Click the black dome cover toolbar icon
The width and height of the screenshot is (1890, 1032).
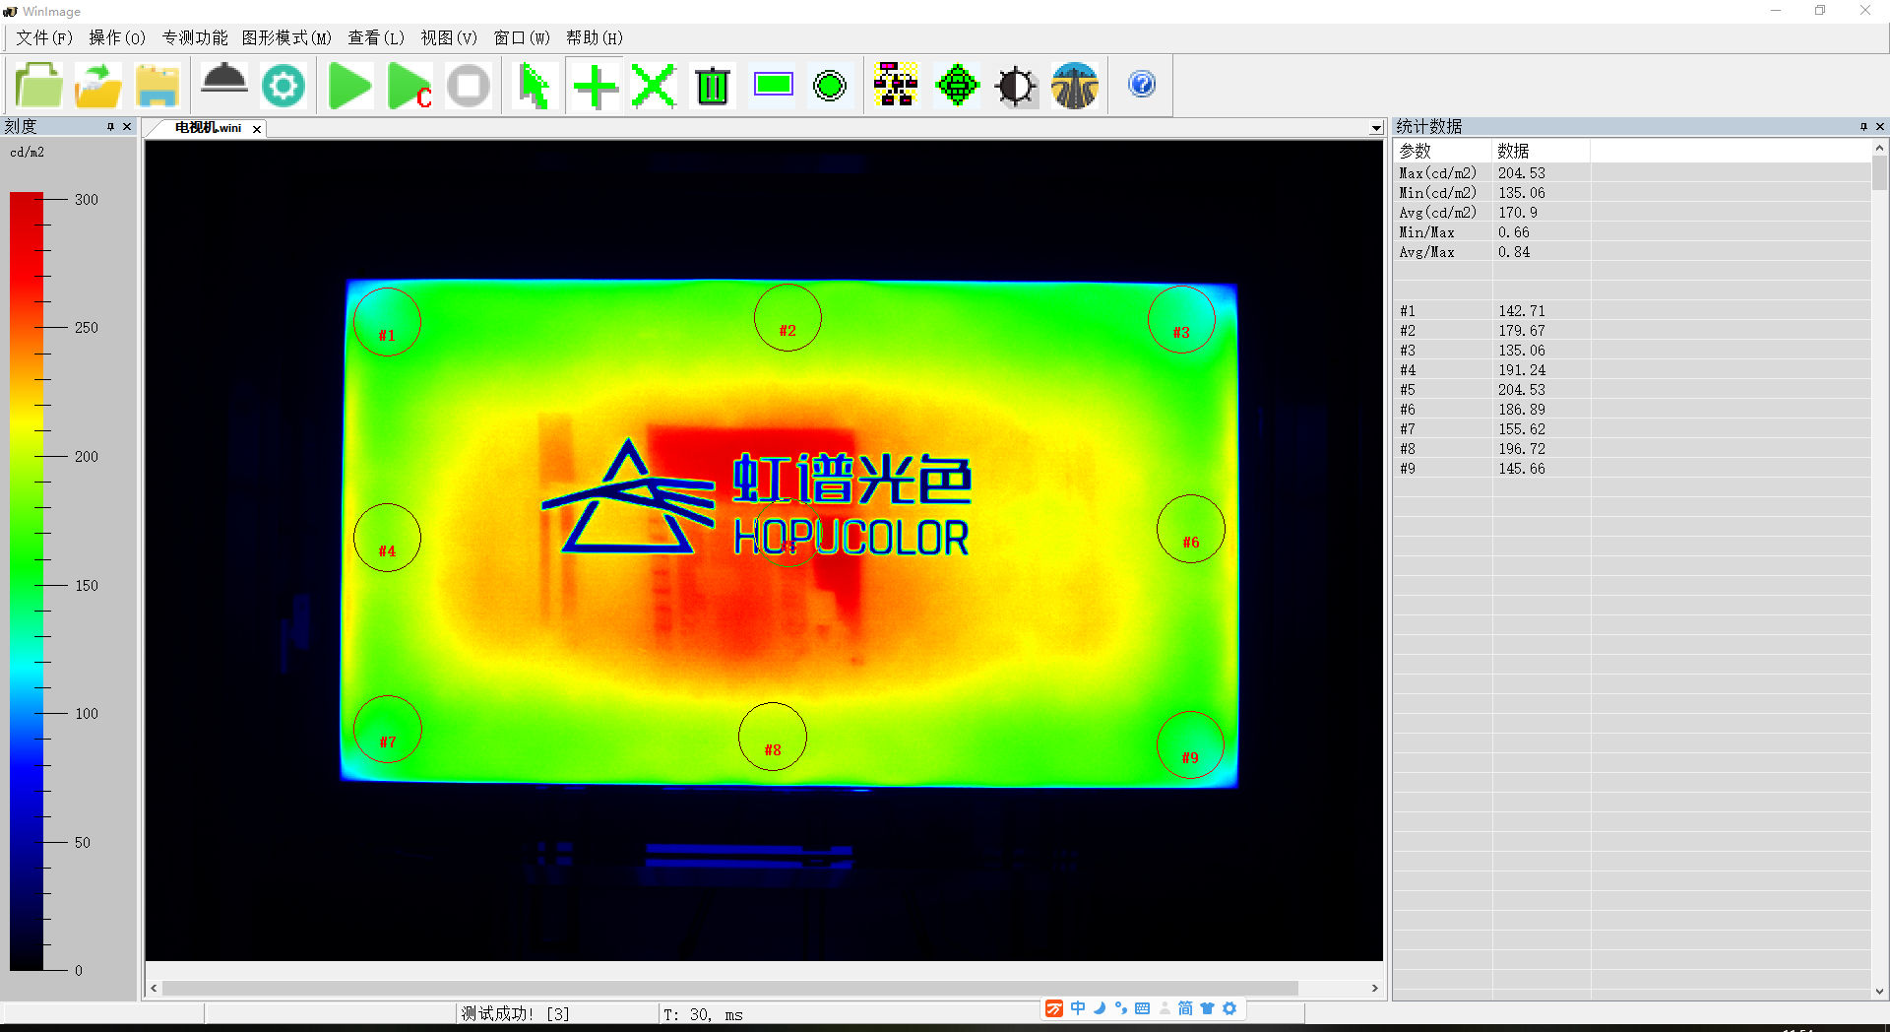[x=224, y=79]
